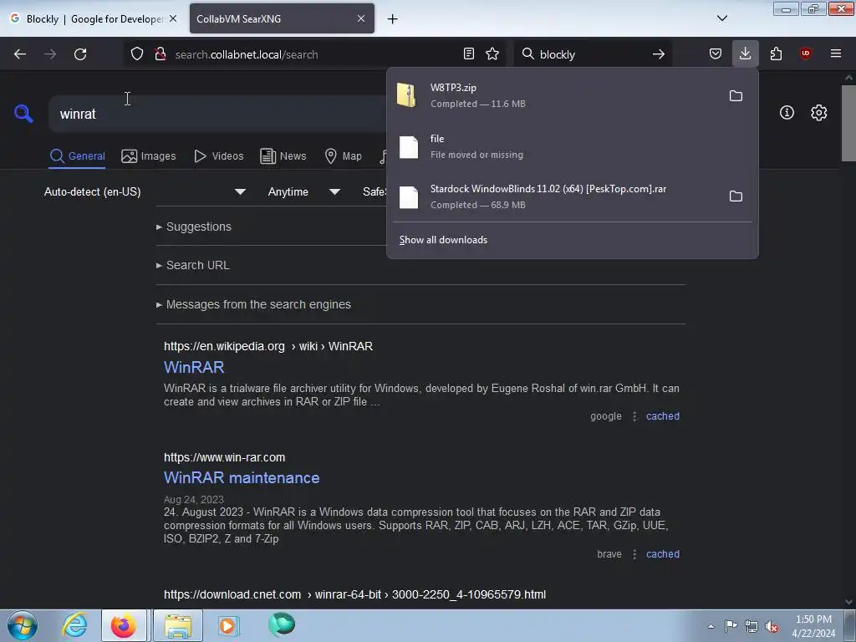Click the SearXNG magnifier search logo
The width and height of the screenshot is (856, 642).
tap(23, 114)
